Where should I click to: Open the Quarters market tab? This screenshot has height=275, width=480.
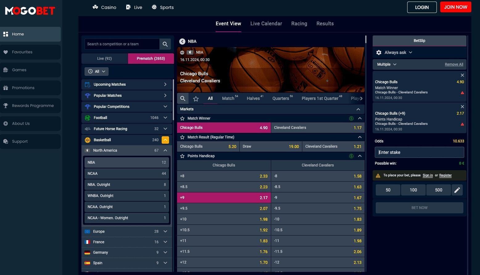282,98
